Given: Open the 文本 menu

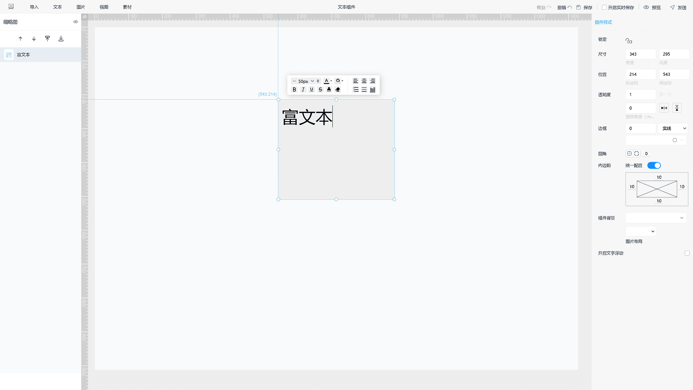Looking at the screenshot, I should (x=57, y=7).
